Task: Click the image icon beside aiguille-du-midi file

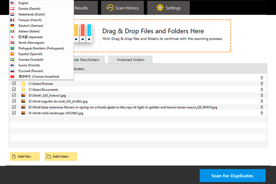Action: point(23,101)
